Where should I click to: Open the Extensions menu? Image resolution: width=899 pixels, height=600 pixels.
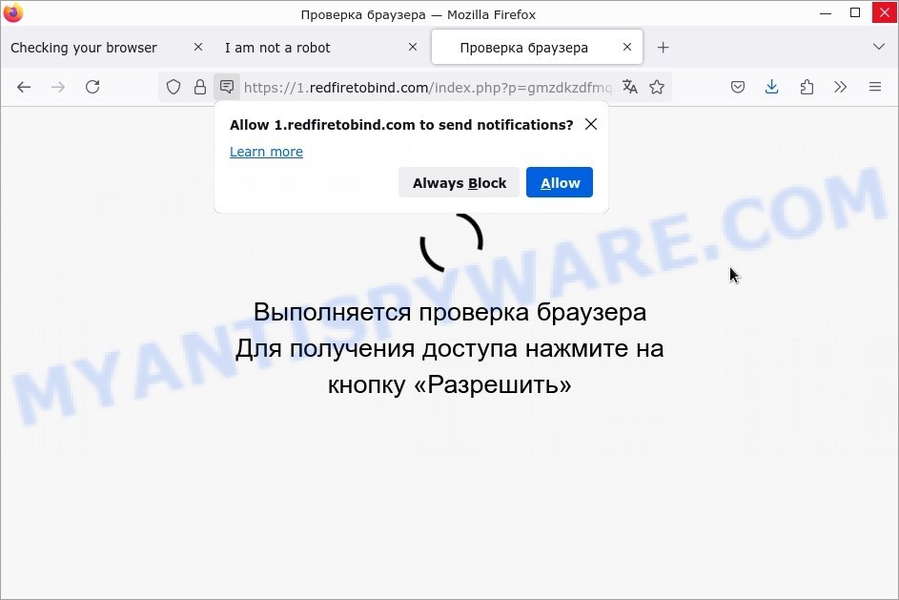[807, 87]
